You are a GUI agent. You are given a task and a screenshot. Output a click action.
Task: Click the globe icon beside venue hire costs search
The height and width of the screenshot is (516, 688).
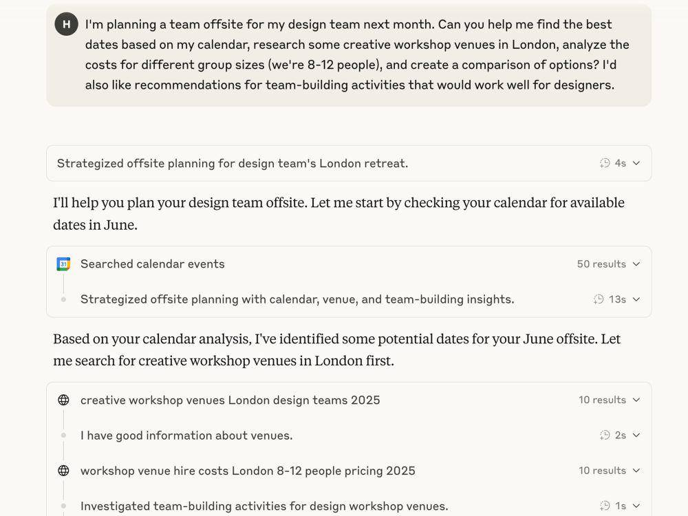[x=63, y=471]
